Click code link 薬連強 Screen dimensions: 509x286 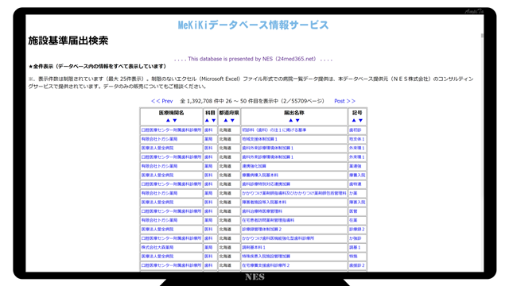click(x=356, y=166)
